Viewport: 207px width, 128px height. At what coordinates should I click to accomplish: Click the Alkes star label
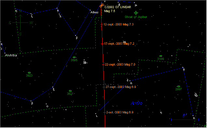click(x=94, y=12)
